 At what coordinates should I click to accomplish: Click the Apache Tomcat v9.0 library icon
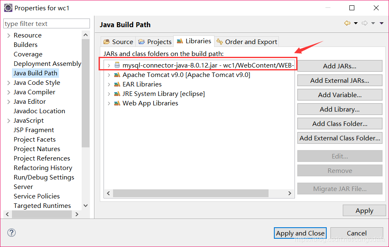click(x=117, y=75)
